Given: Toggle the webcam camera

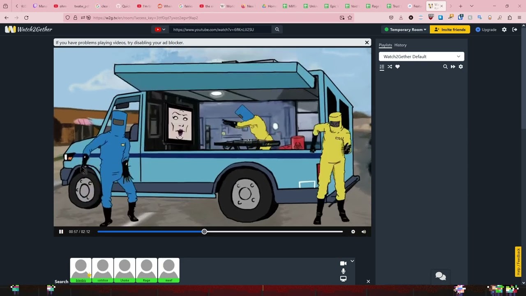Looking at the screenshot, I should 343,264.
